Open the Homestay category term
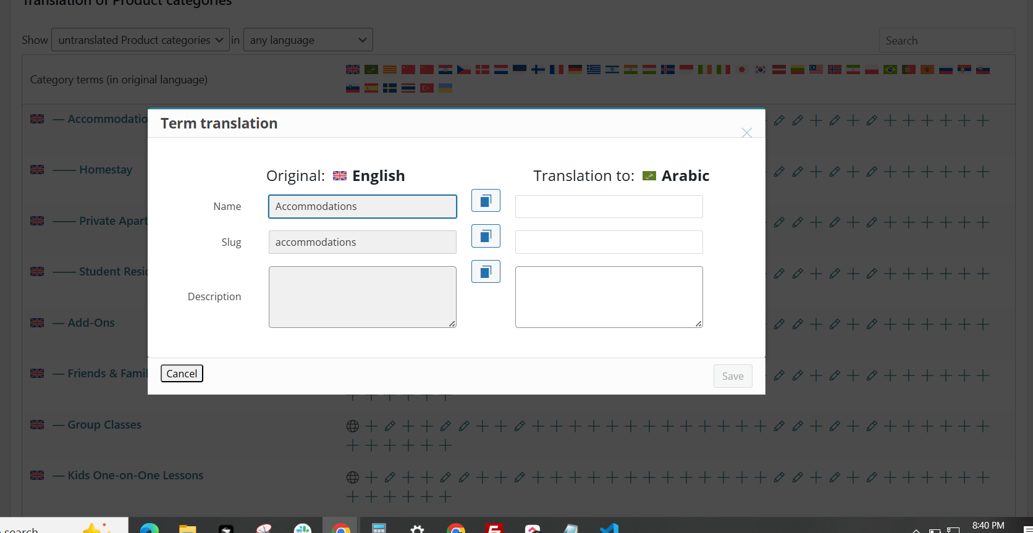The image size is (1033, 533). point(106,170)
